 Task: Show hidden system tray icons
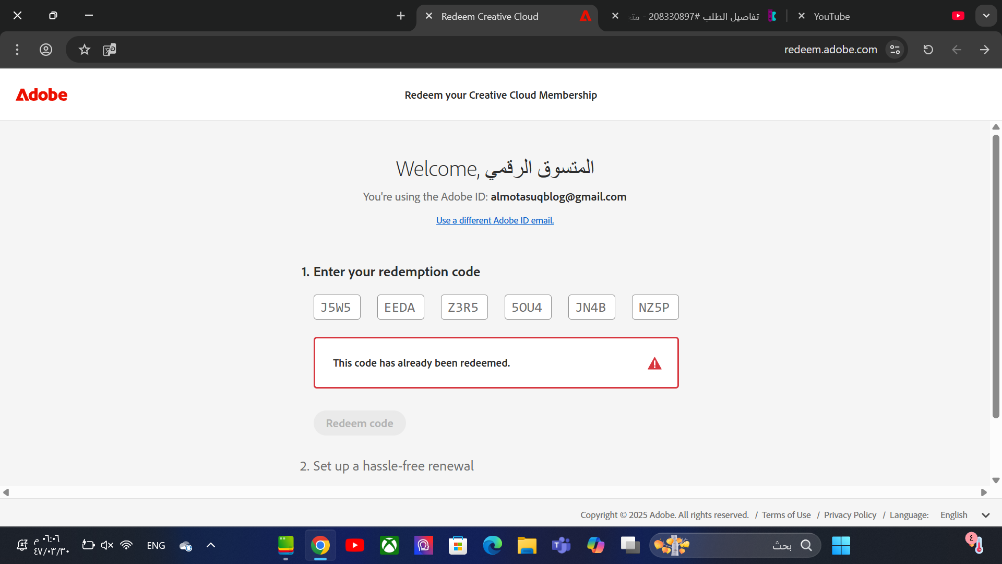click(211, 545)
